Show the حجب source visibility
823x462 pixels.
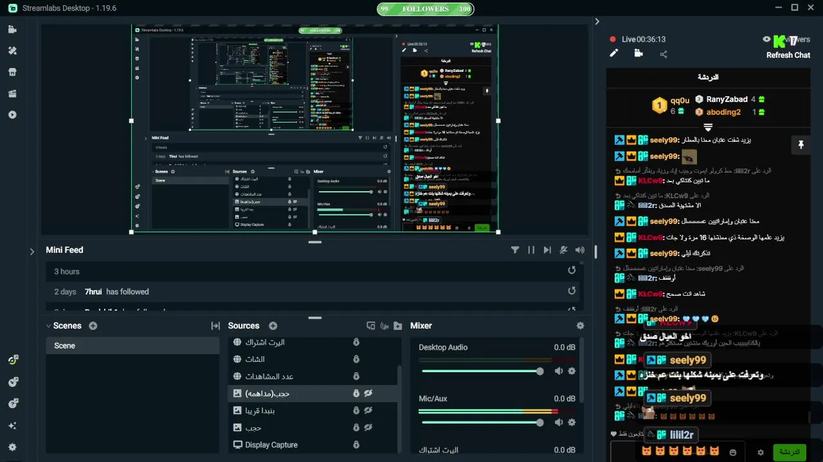(368, 427)
